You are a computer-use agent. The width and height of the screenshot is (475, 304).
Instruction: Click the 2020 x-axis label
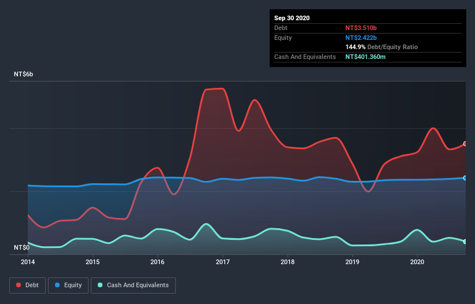417,262
